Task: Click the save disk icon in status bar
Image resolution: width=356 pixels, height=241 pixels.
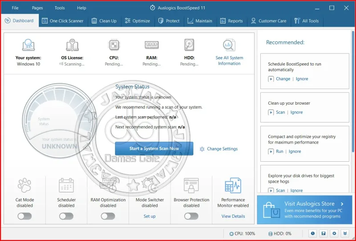Action: click(324, 233)
